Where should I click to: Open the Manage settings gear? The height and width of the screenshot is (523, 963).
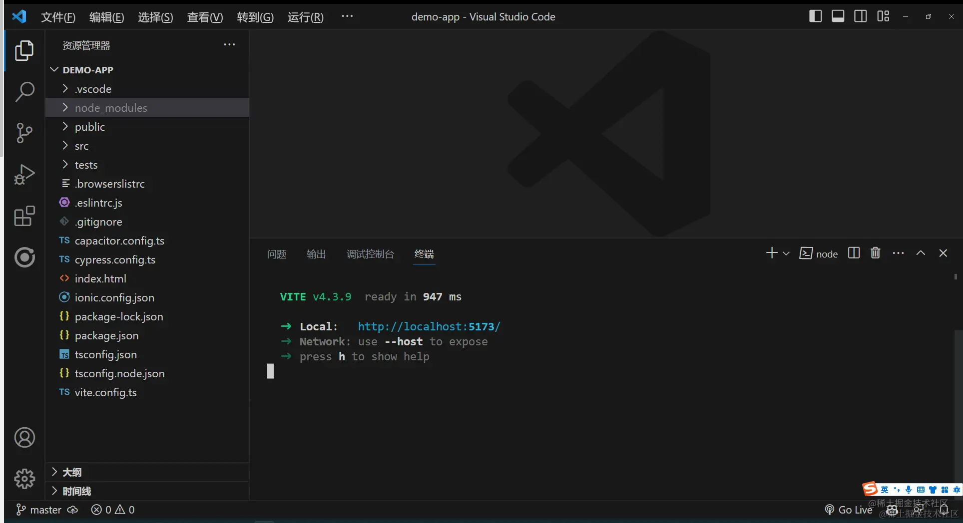click(x=24, y=479)
